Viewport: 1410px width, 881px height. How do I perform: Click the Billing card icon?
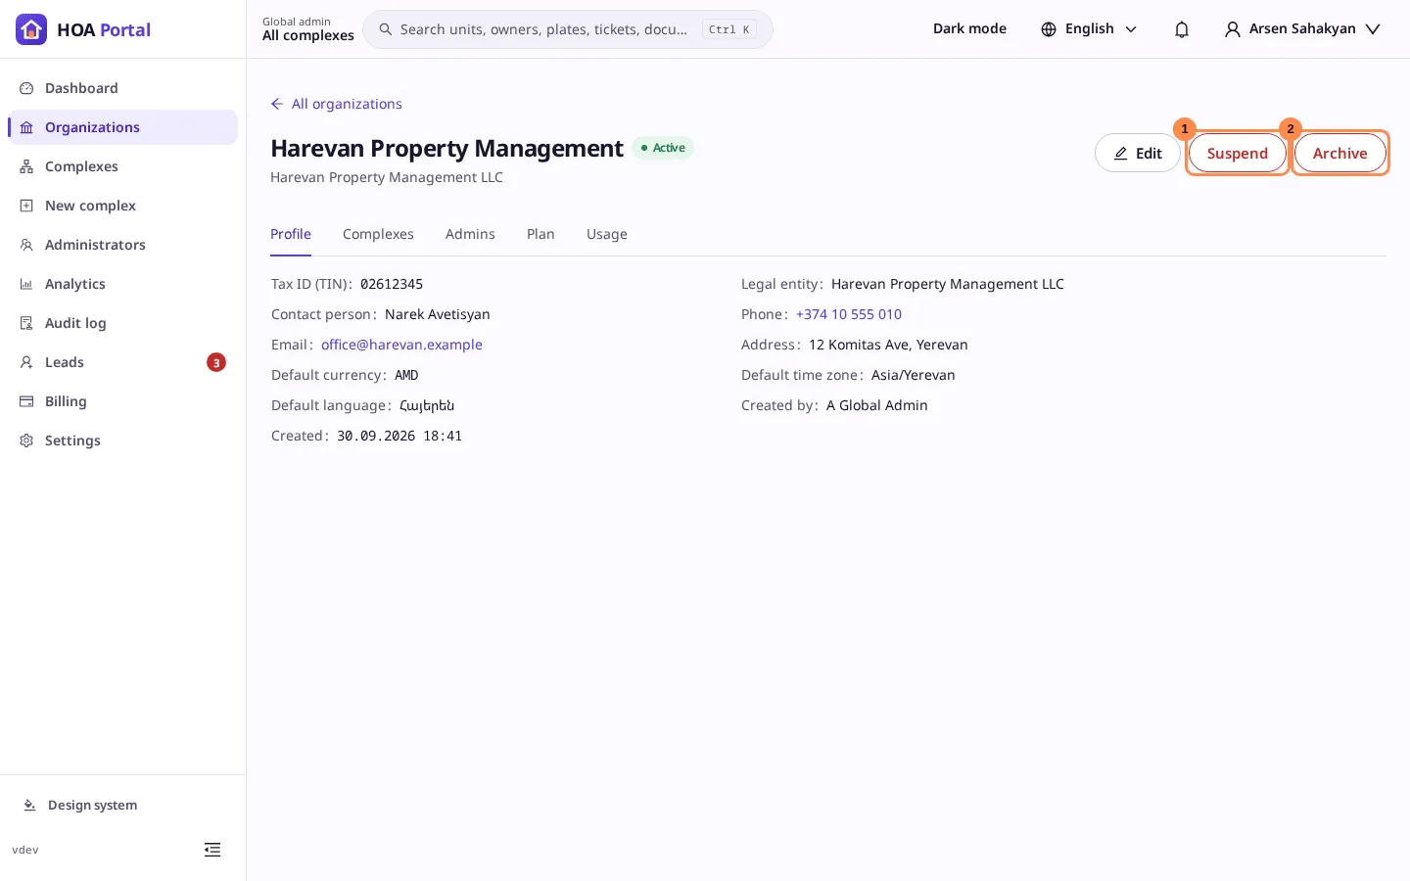point(26,401)
